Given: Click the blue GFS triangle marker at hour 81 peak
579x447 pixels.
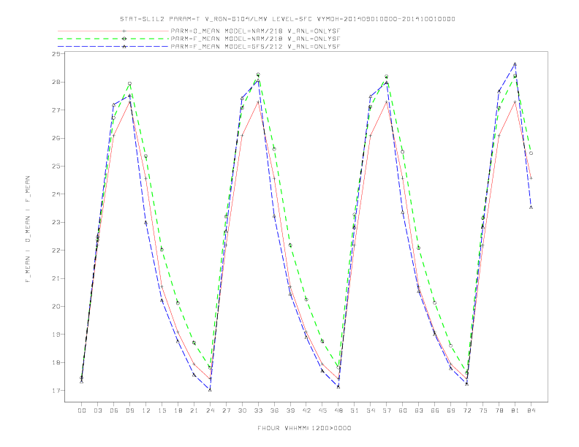Looking at the screenshot, I should [515, 64].
